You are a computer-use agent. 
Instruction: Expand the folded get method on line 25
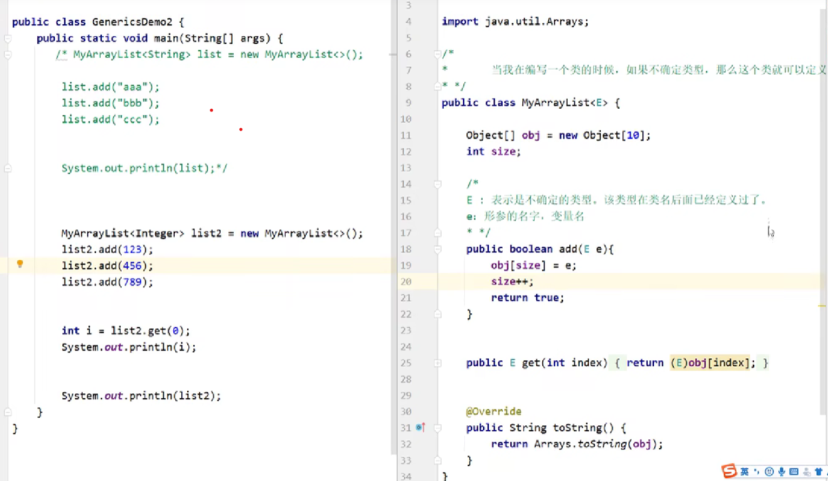pos(437,363)
